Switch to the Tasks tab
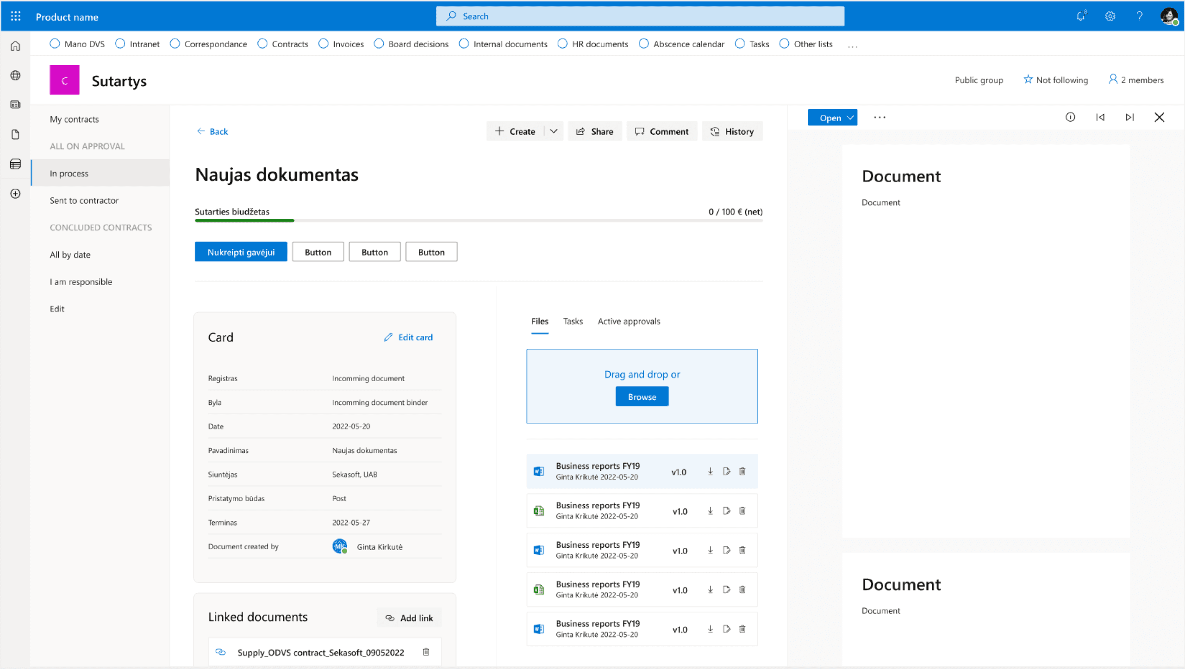The width and height of the screenshot is (1185, 669). 573,321
